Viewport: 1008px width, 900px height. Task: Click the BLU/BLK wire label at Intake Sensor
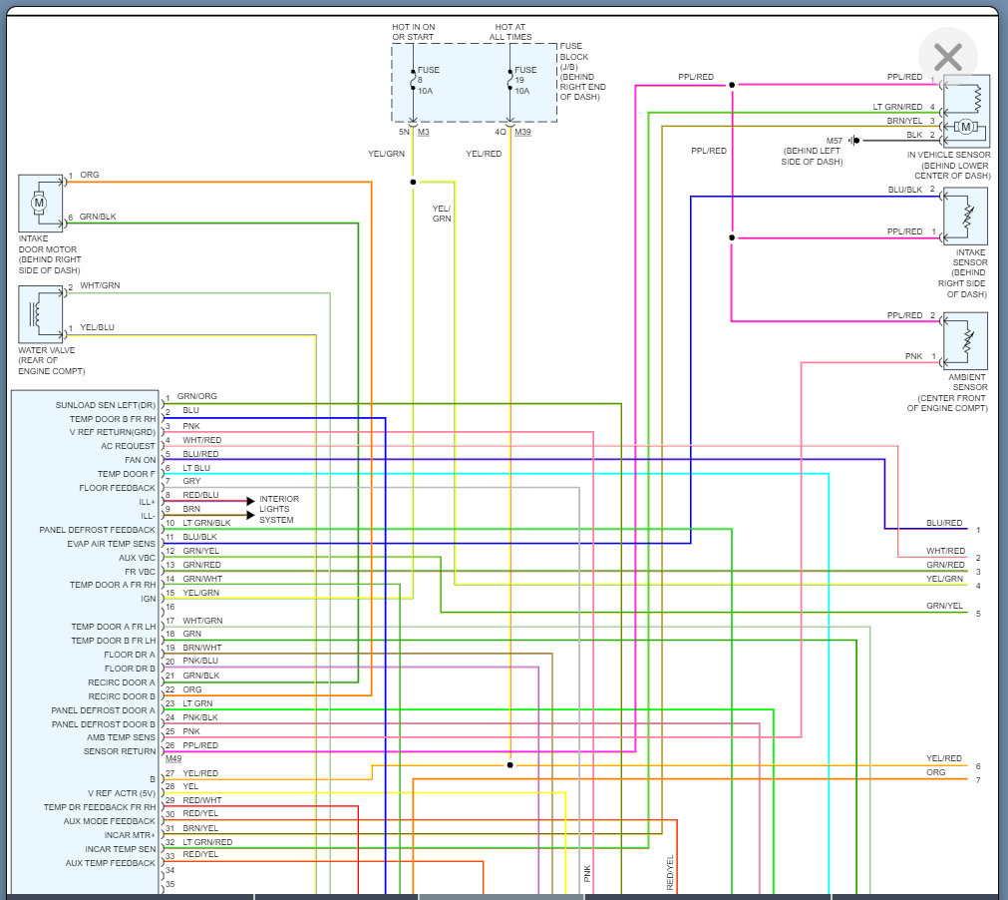point(905,190)
